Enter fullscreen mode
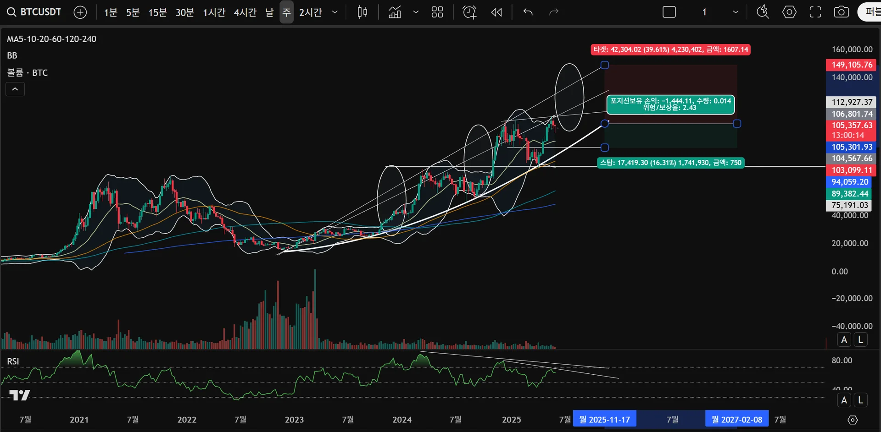 click(x=815, y=12)
